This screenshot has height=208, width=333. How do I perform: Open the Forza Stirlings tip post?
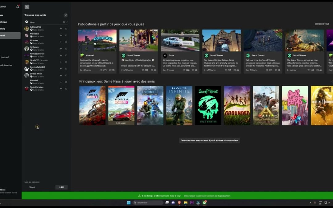[180, 51]
